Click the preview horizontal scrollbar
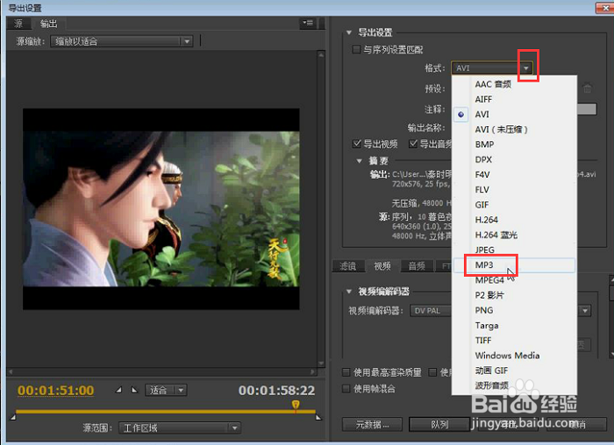The image size is (614, 445). [161, 371]
